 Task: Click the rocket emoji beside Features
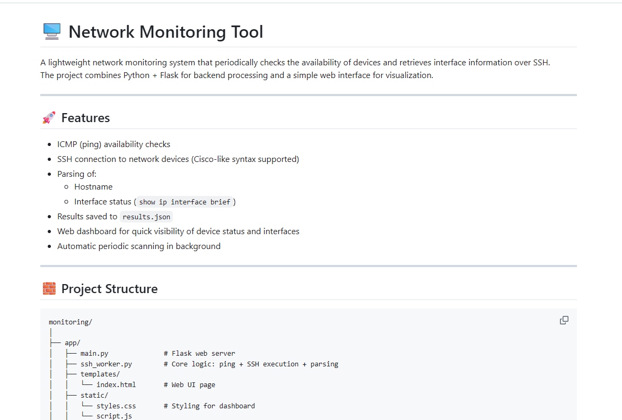[x=49, y=118]
